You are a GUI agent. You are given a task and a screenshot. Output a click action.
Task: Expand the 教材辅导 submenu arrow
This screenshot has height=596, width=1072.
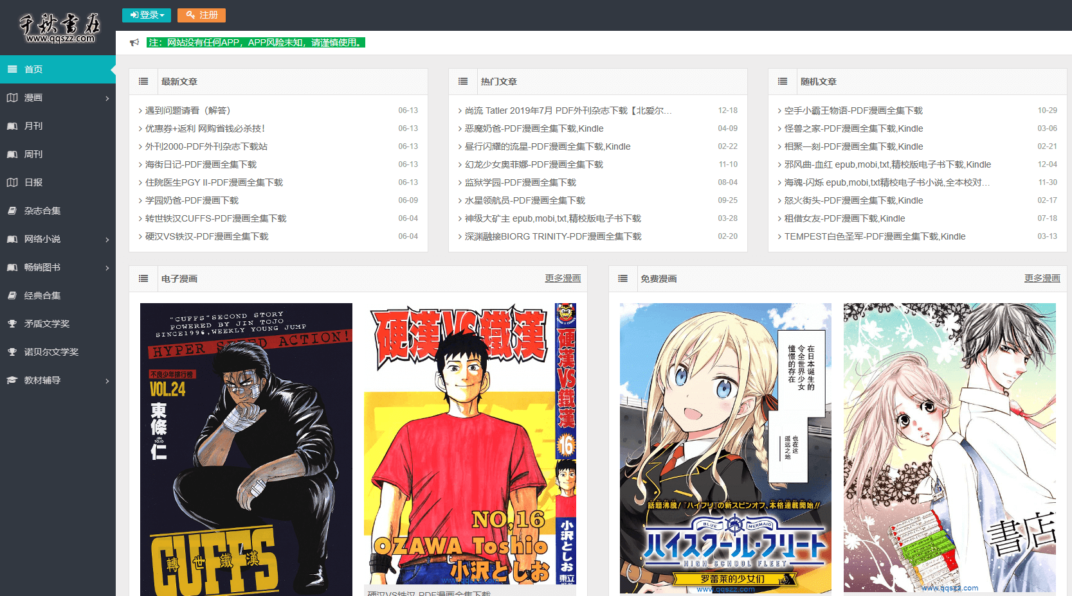107,381
